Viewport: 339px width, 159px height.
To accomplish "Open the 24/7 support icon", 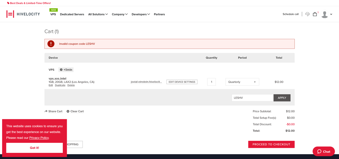I will pos(307,14).
